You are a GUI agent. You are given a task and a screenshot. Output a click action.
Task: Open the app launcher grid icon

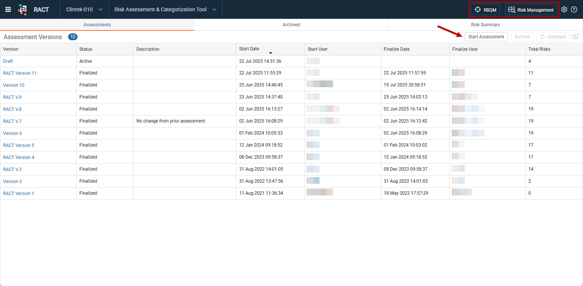click(x=8, y=9)
